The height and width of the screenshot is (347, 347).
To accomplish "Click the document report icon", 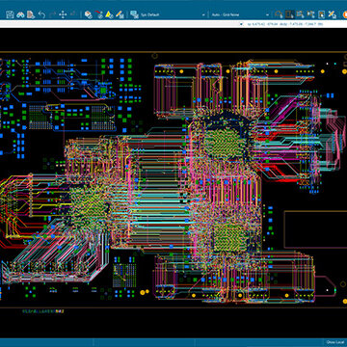I will tap(31, 14).
